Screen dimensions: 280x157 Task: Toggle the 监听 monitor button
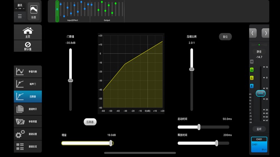[x=259, y=129]
